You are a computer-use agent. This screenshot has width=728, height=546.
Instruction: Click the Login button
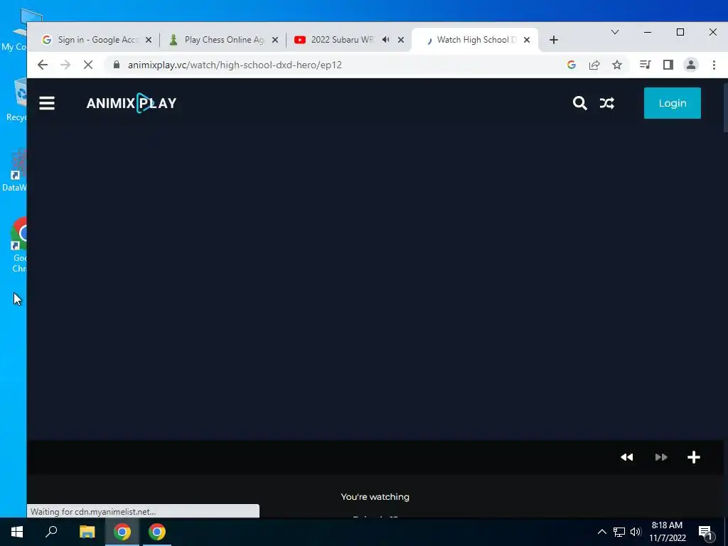tap(672, 103)
